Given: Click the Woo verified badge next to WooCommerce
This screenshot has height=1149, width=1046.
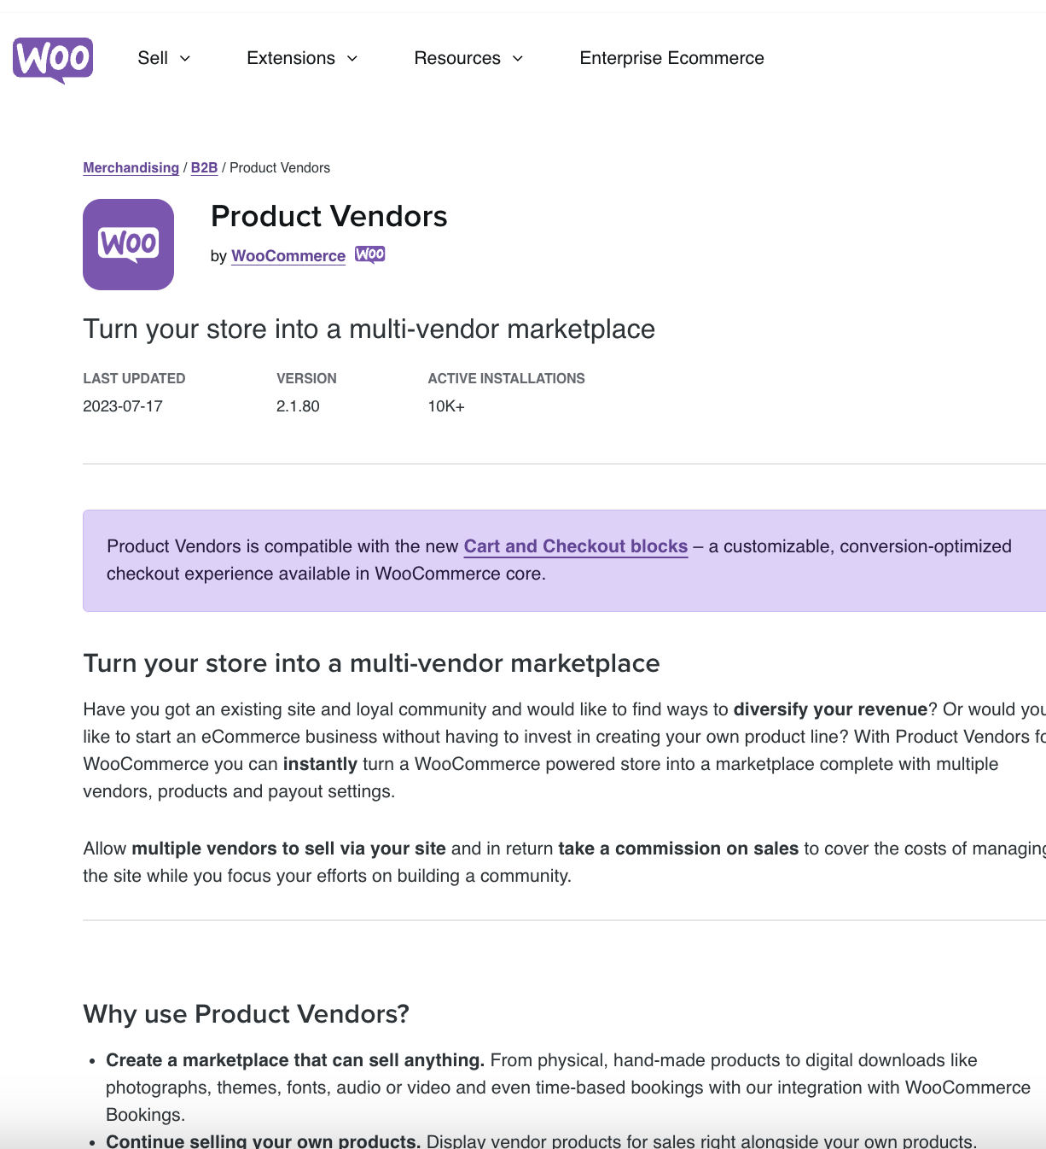Looking at the screenshot, I should point(369,254).
